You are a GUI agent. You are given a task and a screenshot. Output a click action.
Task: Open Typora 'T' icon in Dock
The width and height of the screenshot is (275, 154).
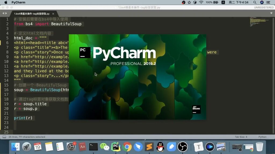point(198,147)
